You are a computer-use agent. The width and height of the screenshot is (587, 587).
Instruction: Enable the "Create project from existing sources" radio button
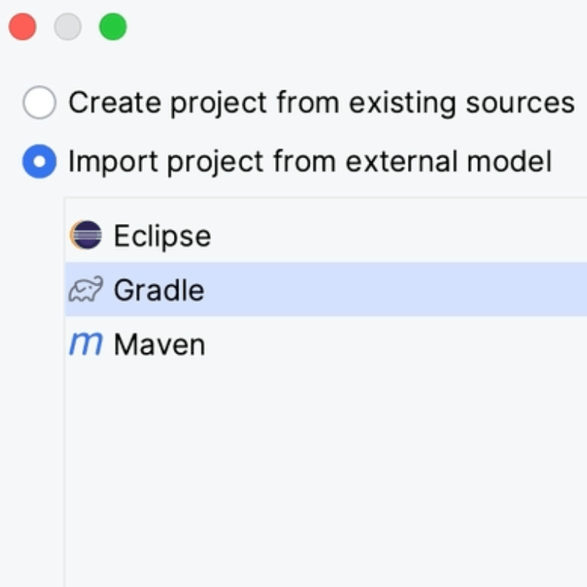[x=39, y=103]
